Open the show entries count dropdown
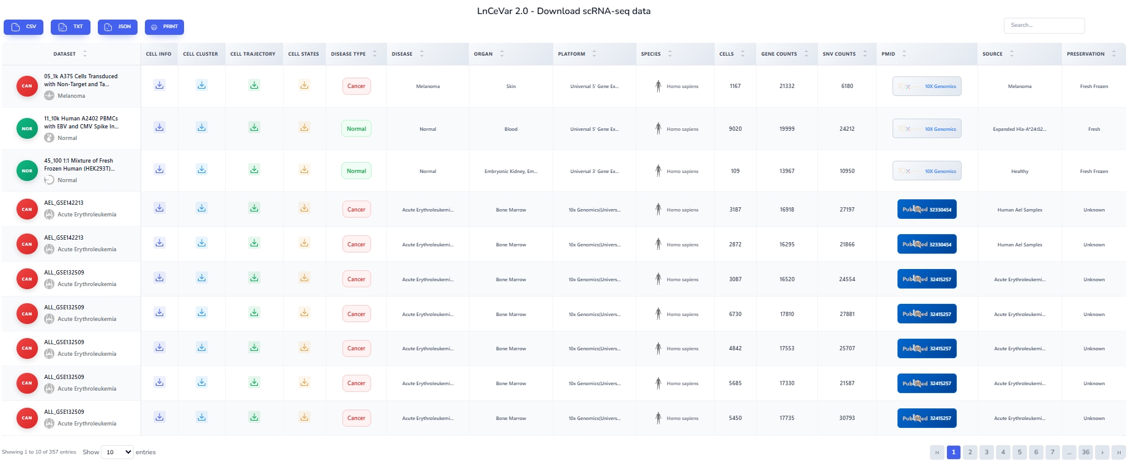Viewport: 1131px width, 464px height. (x=117, y=452)
